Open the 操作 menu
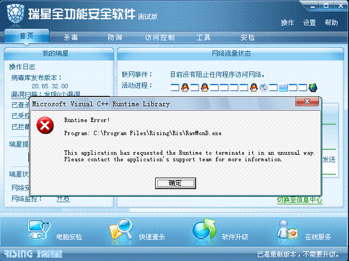The width and height of the screenshot is (349, 261). click(287, 23)
